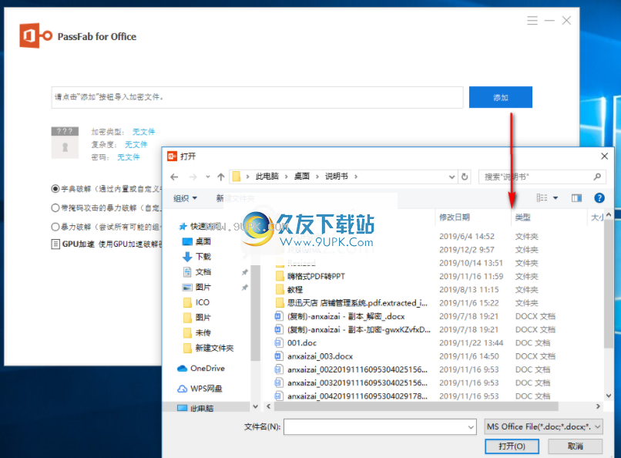
Task: Click the 密码 无文件 link
Action: 129,157
